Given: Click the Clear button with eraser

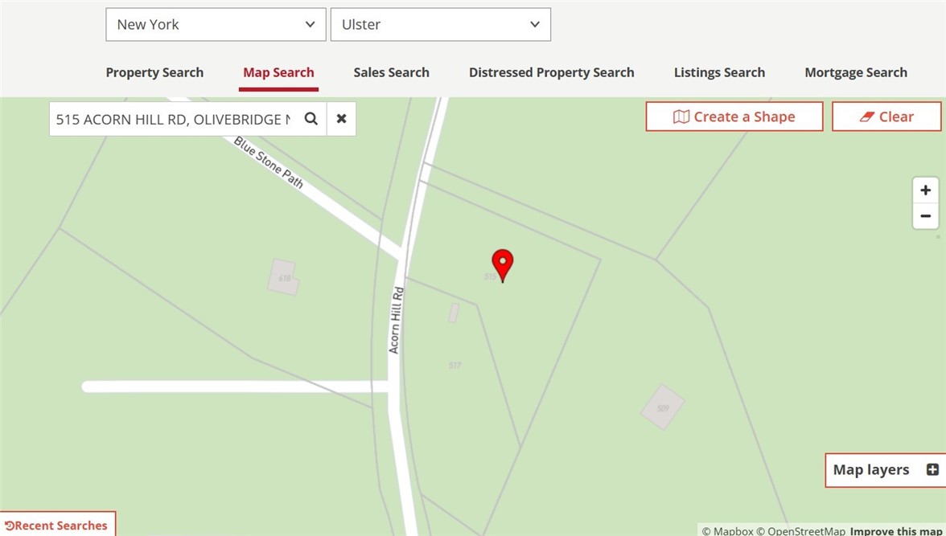Looking at the screenshot, I should (x=886, y=117).
